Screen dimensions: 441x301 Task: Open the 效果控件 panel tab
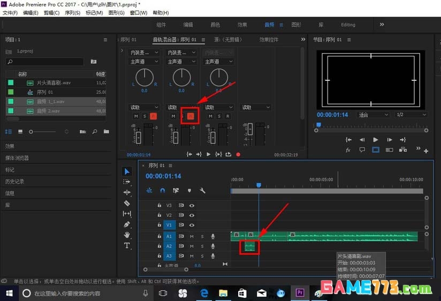tap(269, 40)
